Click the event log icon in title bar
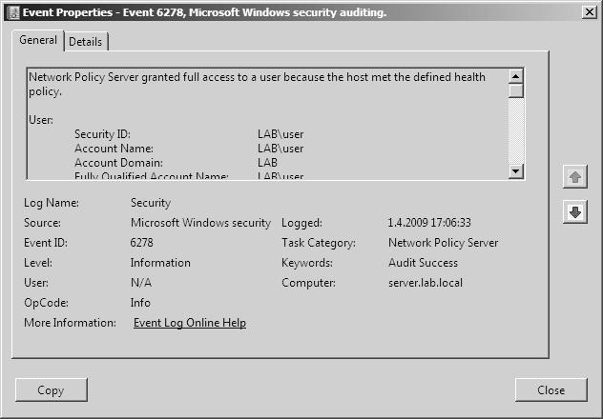This screenshot has height=419, width=603. point(12,12)
